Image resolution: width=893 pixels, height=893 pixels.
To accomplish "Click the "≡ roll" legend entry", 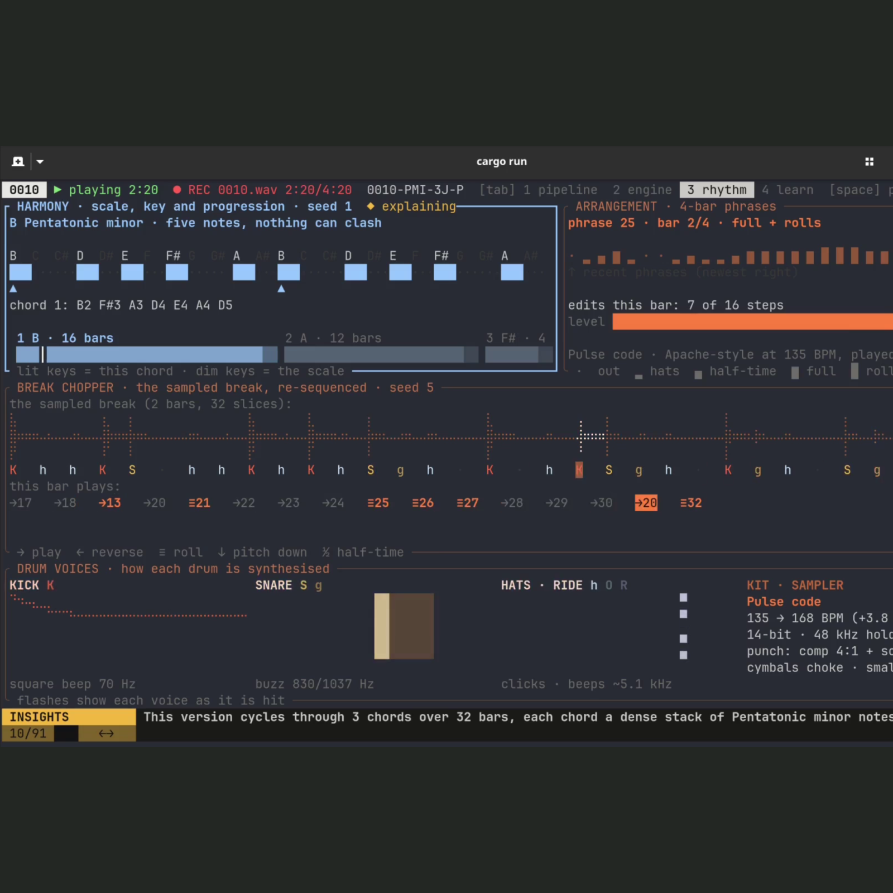I will [181, 553].
